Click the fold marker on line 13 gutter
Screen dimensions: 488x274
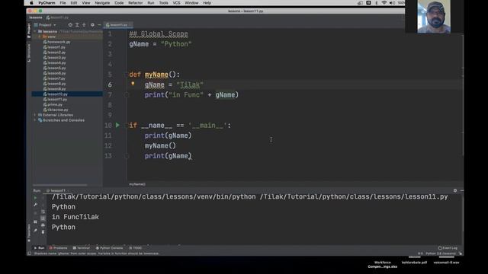click(127, 156)
